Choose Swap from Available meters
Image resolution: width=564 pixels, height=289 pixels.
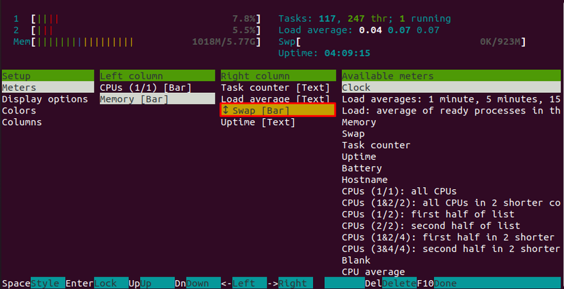(x=353, y=134)
